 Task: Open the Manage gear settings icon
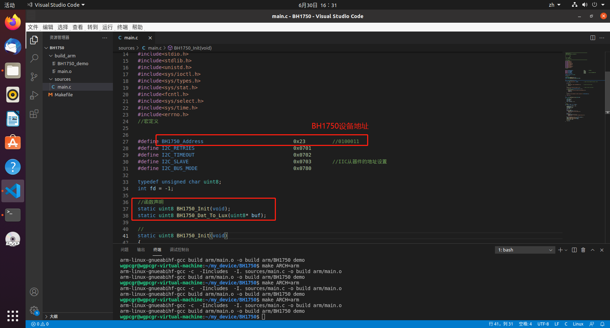[x=34, y=310]
